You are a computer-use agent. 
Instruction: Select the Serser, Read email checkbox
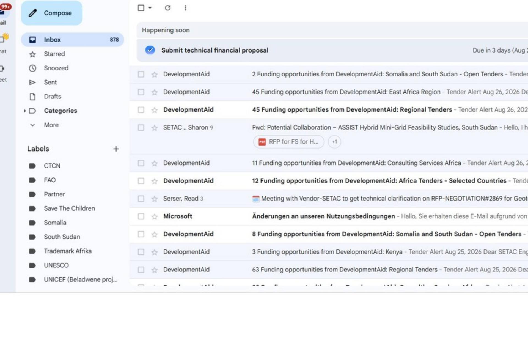[x=141, y=199]
